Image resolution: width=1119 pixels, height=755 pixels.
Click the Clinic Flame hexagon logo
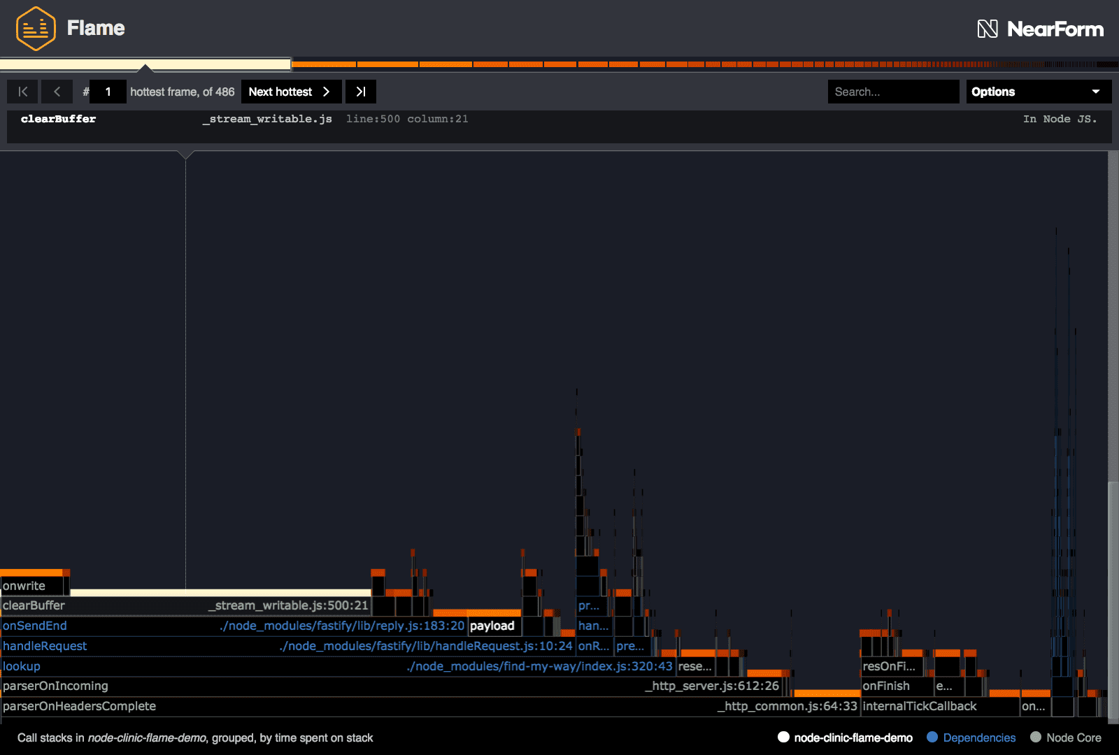(x=35, y=29)
